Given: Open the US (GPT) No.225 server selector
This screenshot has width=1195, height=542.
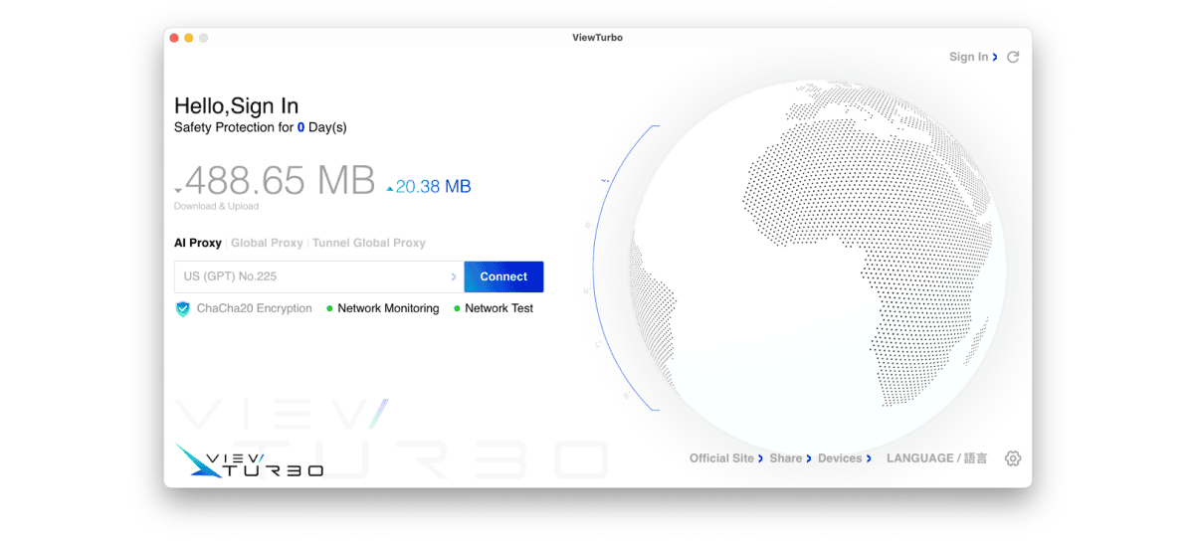Looking at the screenshot, I should tap(318, 276).
